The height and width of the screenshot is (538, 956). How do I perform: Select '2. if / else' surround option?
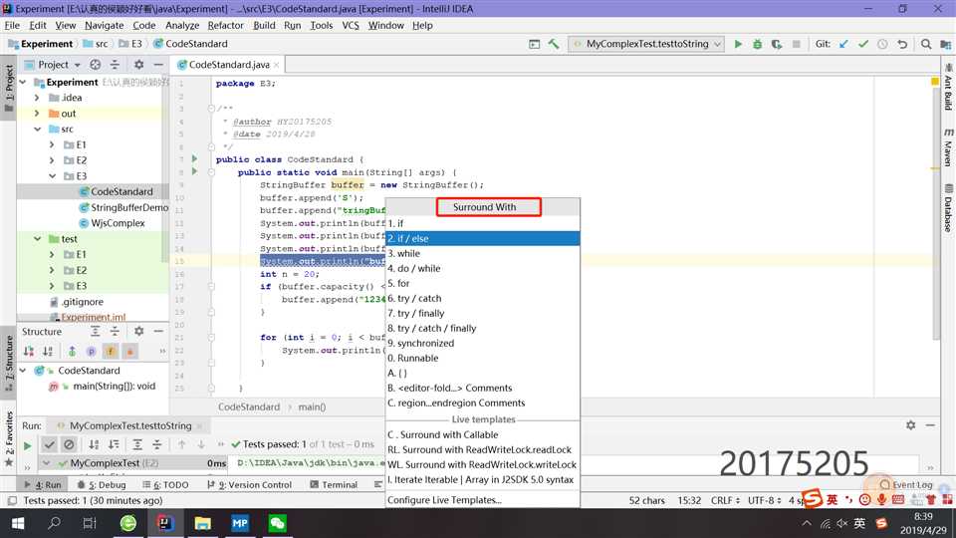pyautogui.click(x=482, y=238)
